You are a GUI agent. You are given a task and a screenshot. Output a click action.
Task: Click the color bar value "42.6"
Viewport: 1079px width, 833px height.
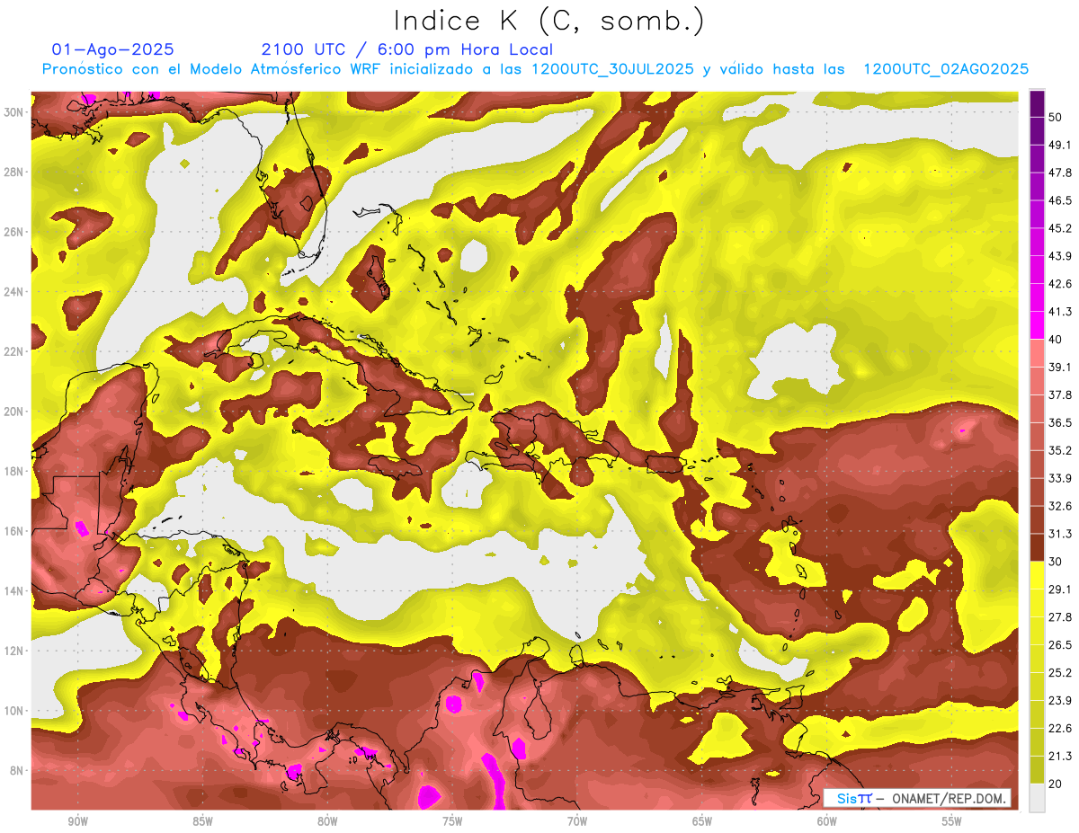pyautogui.click(x=1060, y=284)
